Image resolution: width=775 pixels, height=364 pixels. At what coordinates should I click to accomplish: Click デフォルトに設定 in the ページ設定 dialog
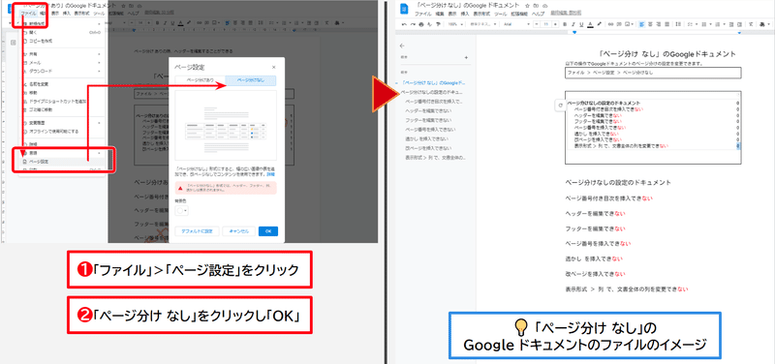click(197, 231)
